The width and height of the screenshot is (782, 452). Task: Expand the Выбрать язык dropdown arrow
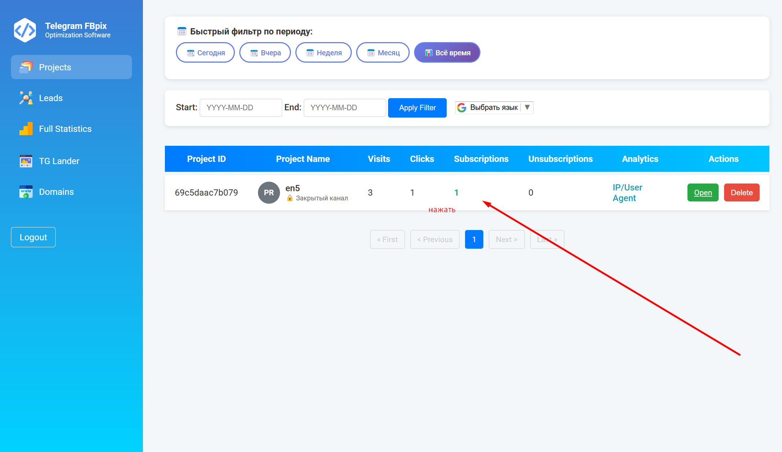[x=527, y=107]
